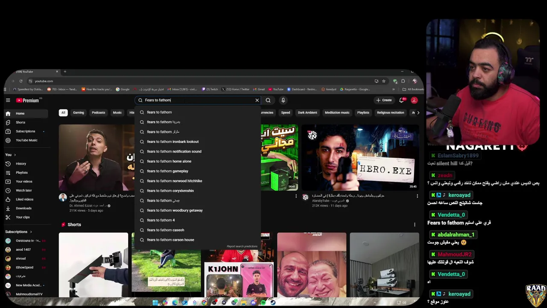
Task: Choose suggestion fears to fathom caseoh
Action: point(197,230)
